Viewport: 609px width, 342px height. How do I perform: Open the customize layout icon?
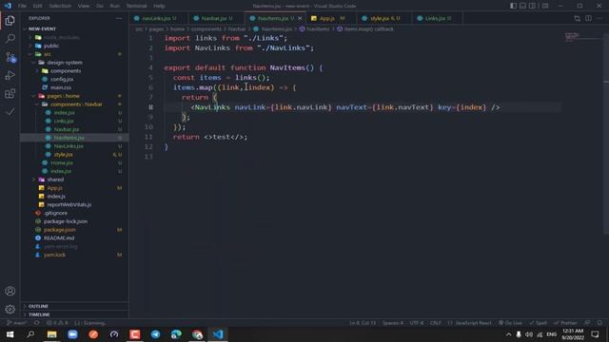(x=545, y=6)
